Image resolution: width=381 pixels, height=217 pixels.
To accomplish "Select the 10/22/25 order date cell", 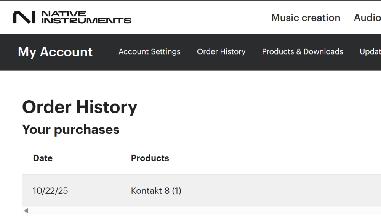I will point(50,191).
